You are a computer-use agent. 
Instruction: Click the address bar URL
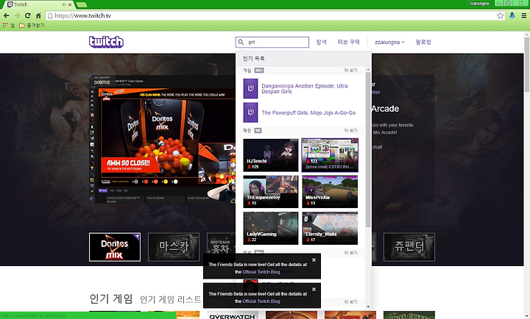point(82,15)
